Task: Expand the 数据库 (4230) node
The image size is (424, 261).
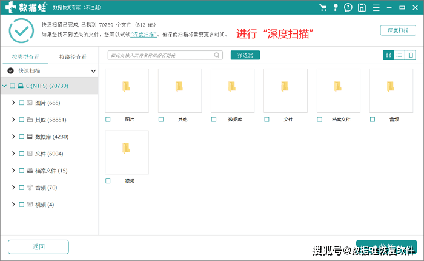Action: tap(13, 137)
